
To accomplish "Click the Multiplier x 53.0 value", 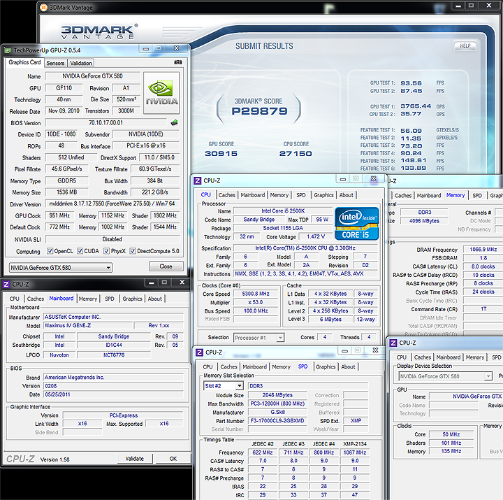I will click(x=256, y=302).
